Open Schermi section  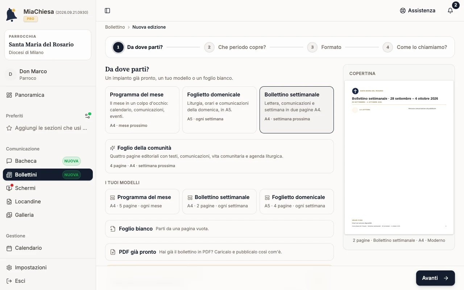click(48, 188)
